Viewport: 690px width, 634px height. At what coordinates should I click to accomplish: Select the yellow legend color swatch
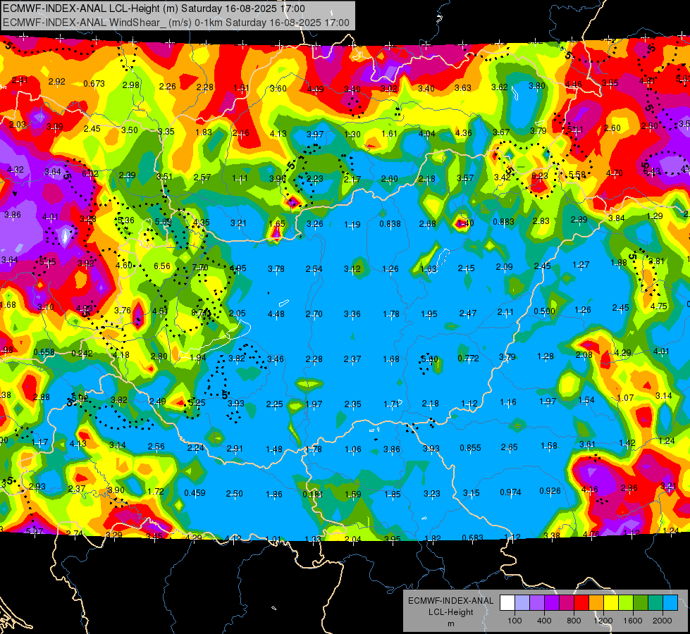611,603
